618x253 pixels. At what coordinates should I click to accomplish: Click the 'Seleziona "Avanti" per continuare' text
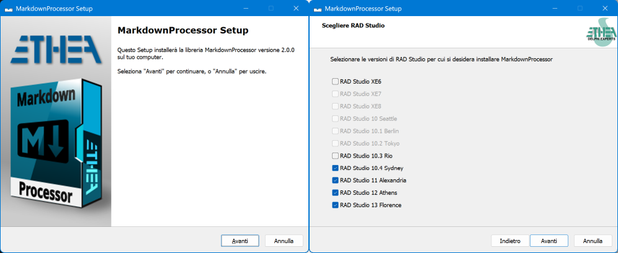tap(192, 72)
